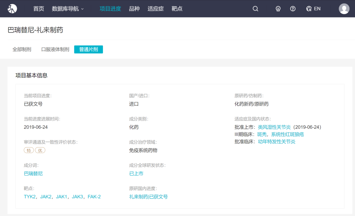This screenshot has height=216, width=355.
Task: Click the 2019-06-24 progress date value
Action: tap(36, 127)
